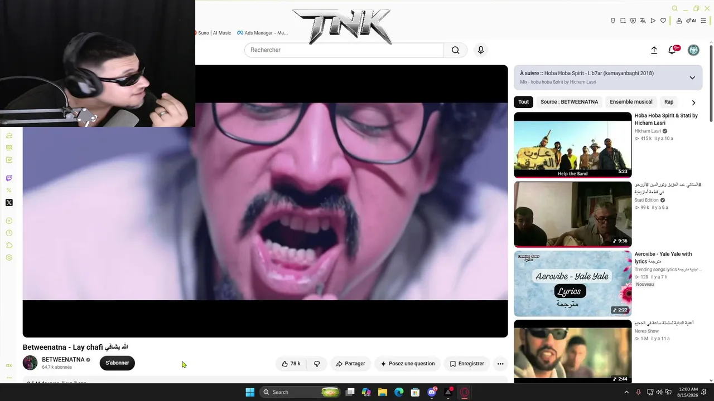
Task: Click the browser translate page icon
Action: [643, 21]
